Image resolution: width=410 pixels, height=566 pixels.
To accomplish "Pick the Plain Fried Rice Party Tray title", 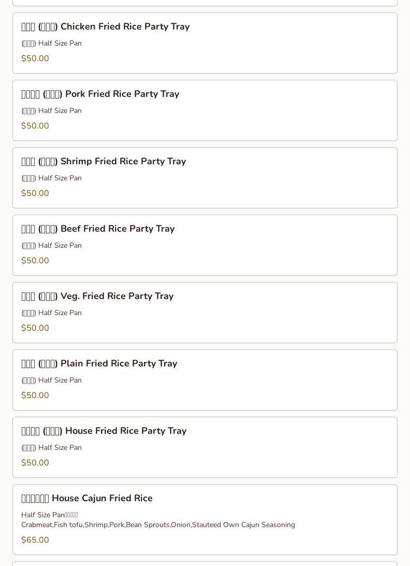I will pyautogui.click(x=99, y=363).
